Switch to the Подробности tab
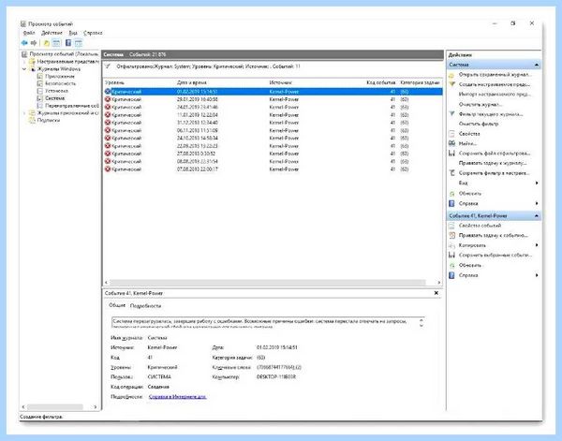562x441 pixels. tap(145, 306)
